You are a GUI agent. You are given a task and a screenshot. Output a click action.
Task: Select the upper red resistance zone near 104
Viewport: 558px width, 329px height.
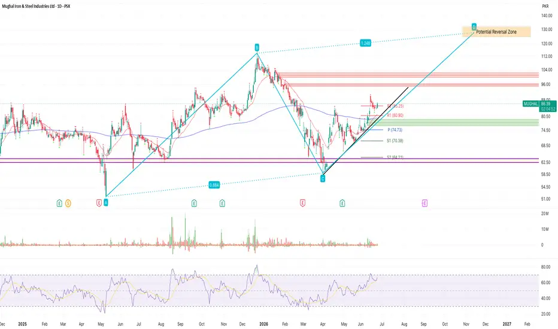tap(408, 75)
